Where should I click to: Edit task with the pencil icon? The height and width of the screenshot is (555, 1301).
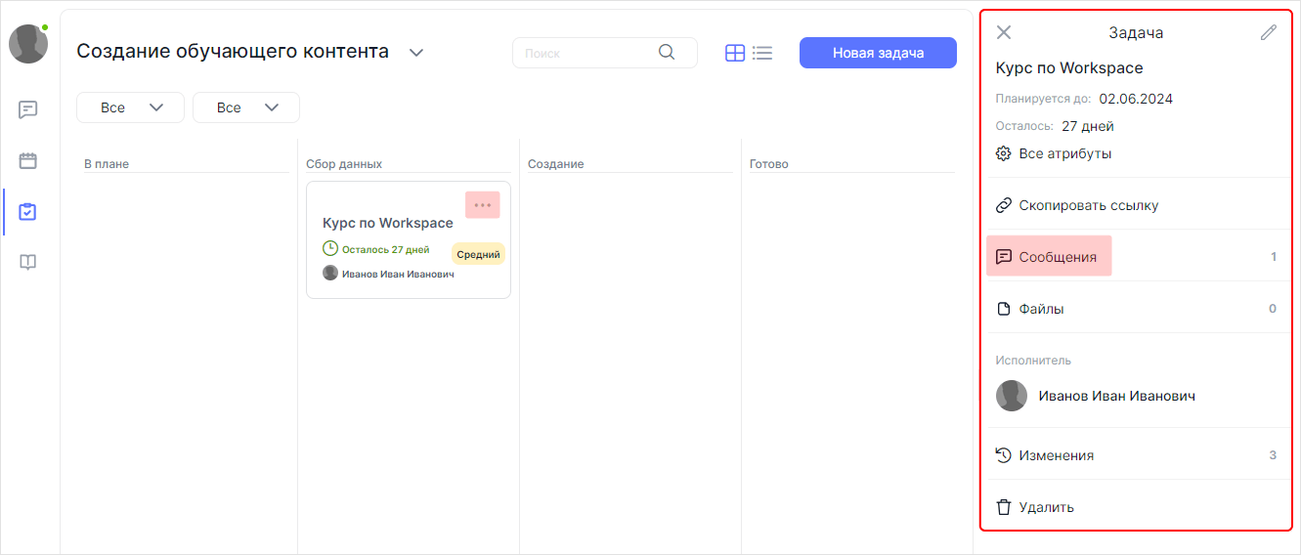[x=1269, y=32]
